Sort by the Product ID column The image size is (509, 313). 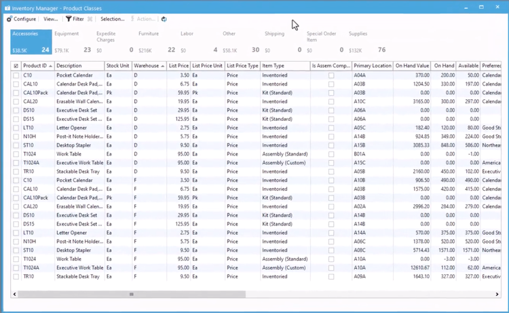point(35,66)
